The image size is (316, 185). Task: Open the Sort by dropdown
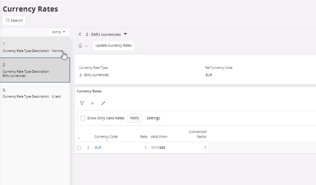point(59,32)
